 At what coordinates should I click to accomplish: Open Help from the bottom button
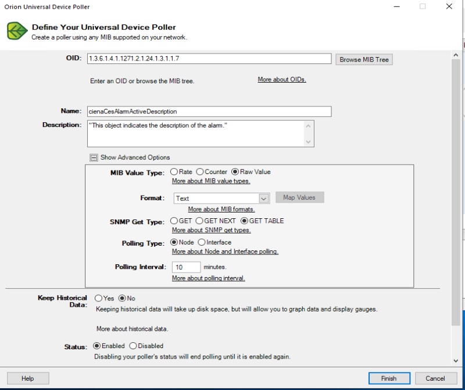(28, 378)
